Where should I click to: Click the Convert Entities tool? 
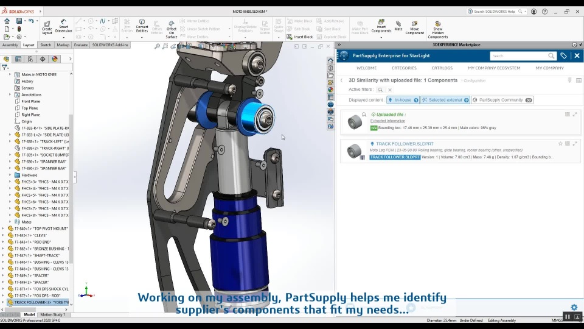142,26
